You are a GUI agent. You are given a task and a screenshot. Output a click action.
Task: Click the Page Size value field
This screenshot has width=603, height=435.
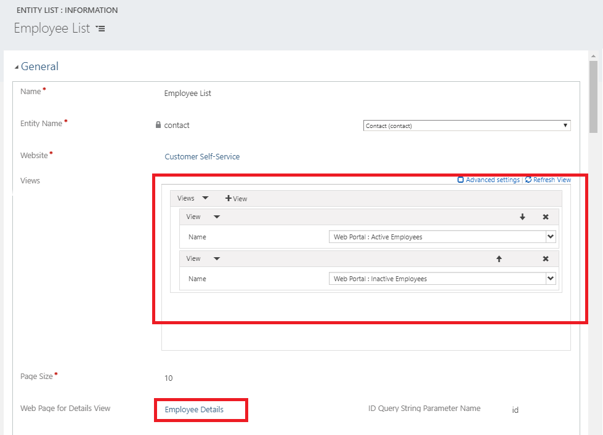[169, 378]
